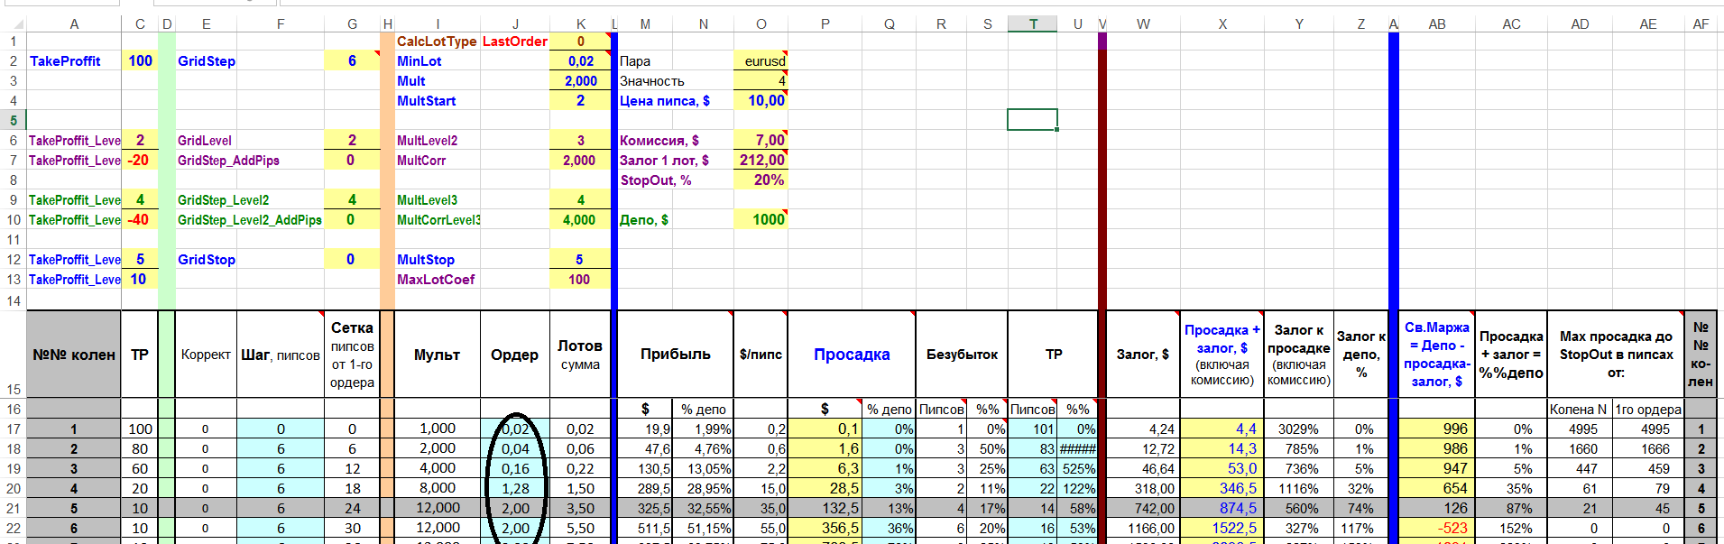Click the Залог к просадке header
1724x544 pixels.
(1299, 355)
